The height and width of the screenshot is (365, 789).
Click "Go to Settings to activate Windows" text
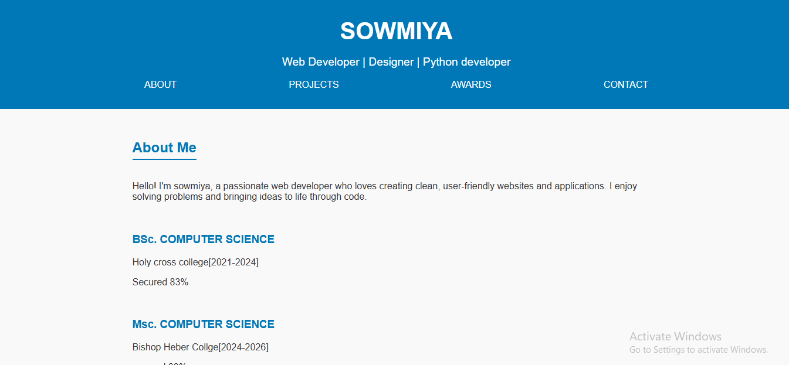point(698,350)
